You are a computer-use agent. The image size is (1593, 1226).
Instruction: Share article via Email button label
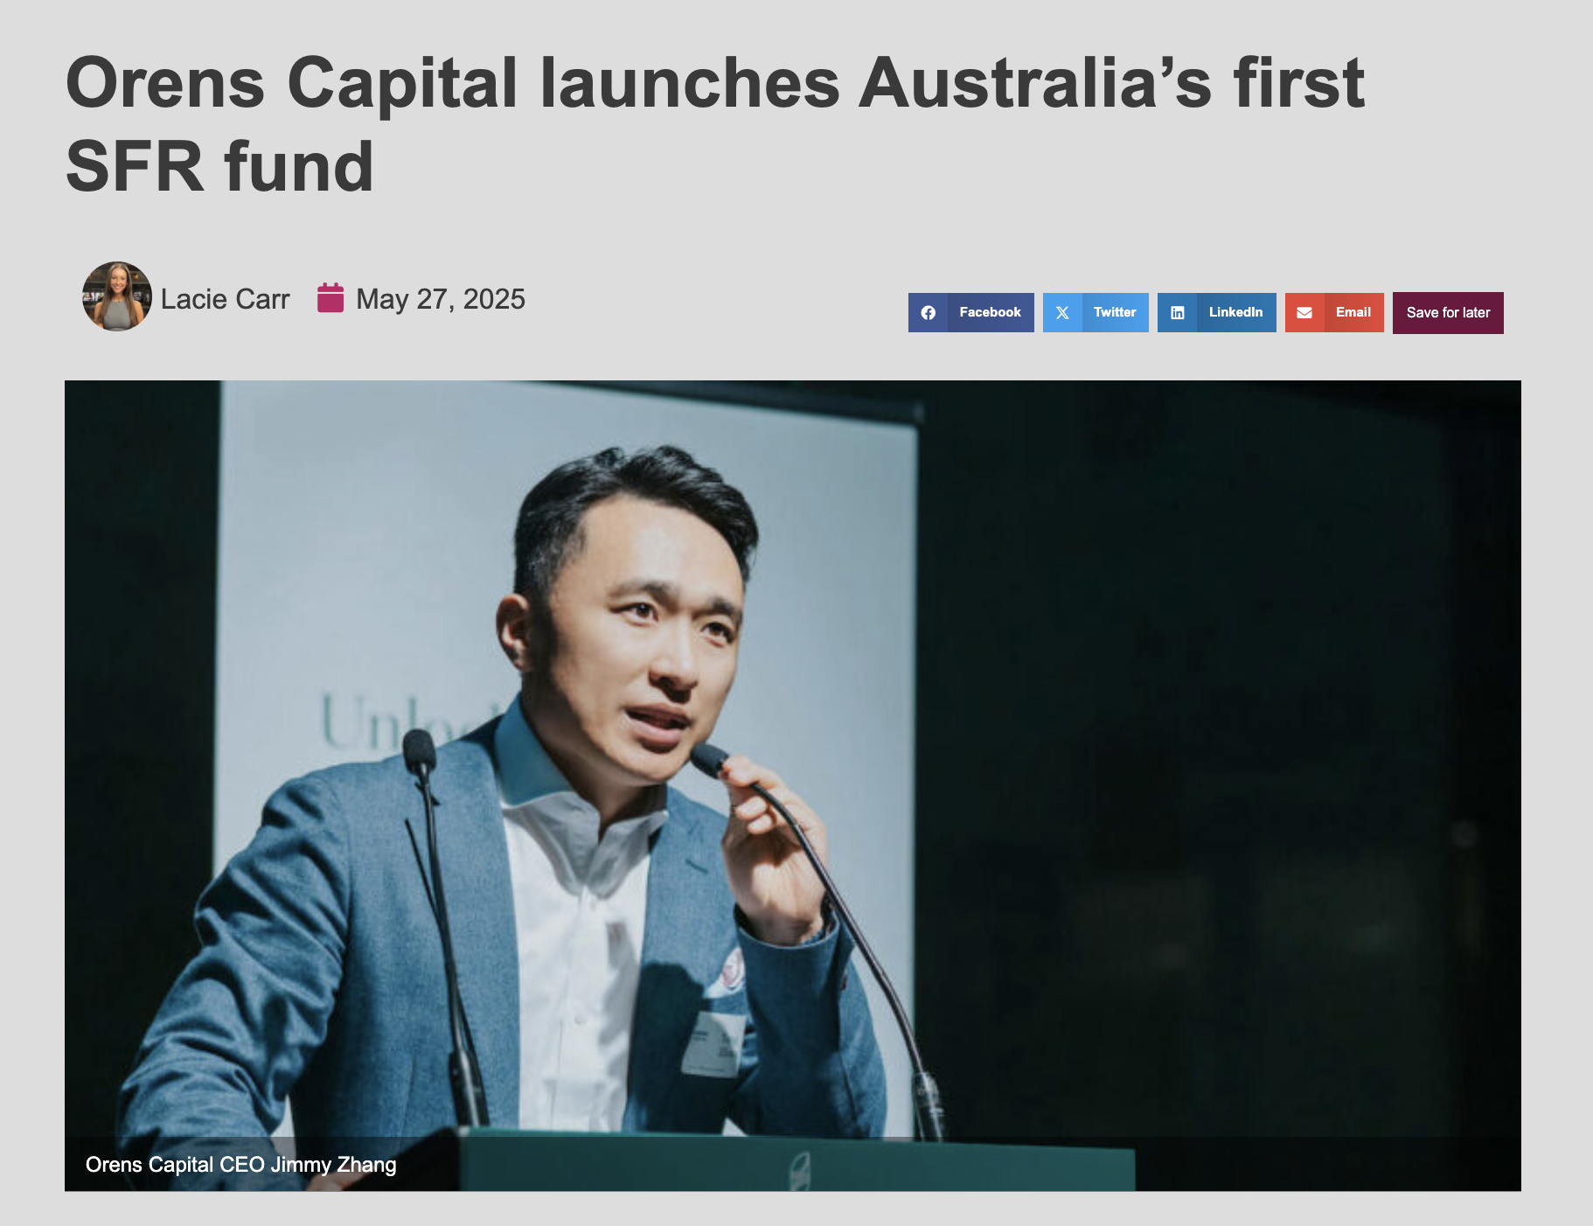tap(1353, 312)
